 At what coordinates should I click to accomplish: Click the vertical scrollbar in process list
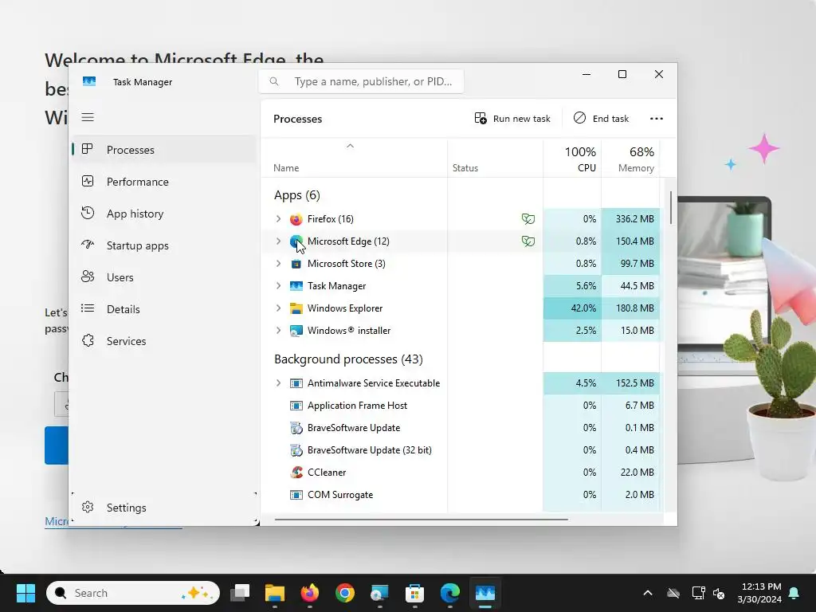click(x=671, y=208)
